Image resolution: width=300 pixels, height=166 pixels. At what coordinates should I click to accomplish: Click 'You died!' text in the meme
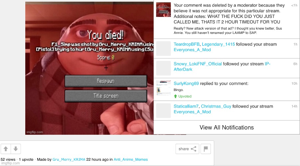[106, 35]
